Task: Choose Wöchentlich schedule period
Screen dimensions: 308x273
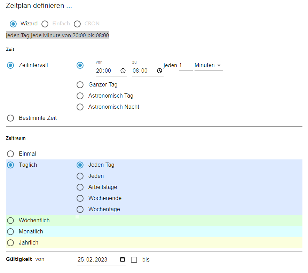Action: click(10, 221)
